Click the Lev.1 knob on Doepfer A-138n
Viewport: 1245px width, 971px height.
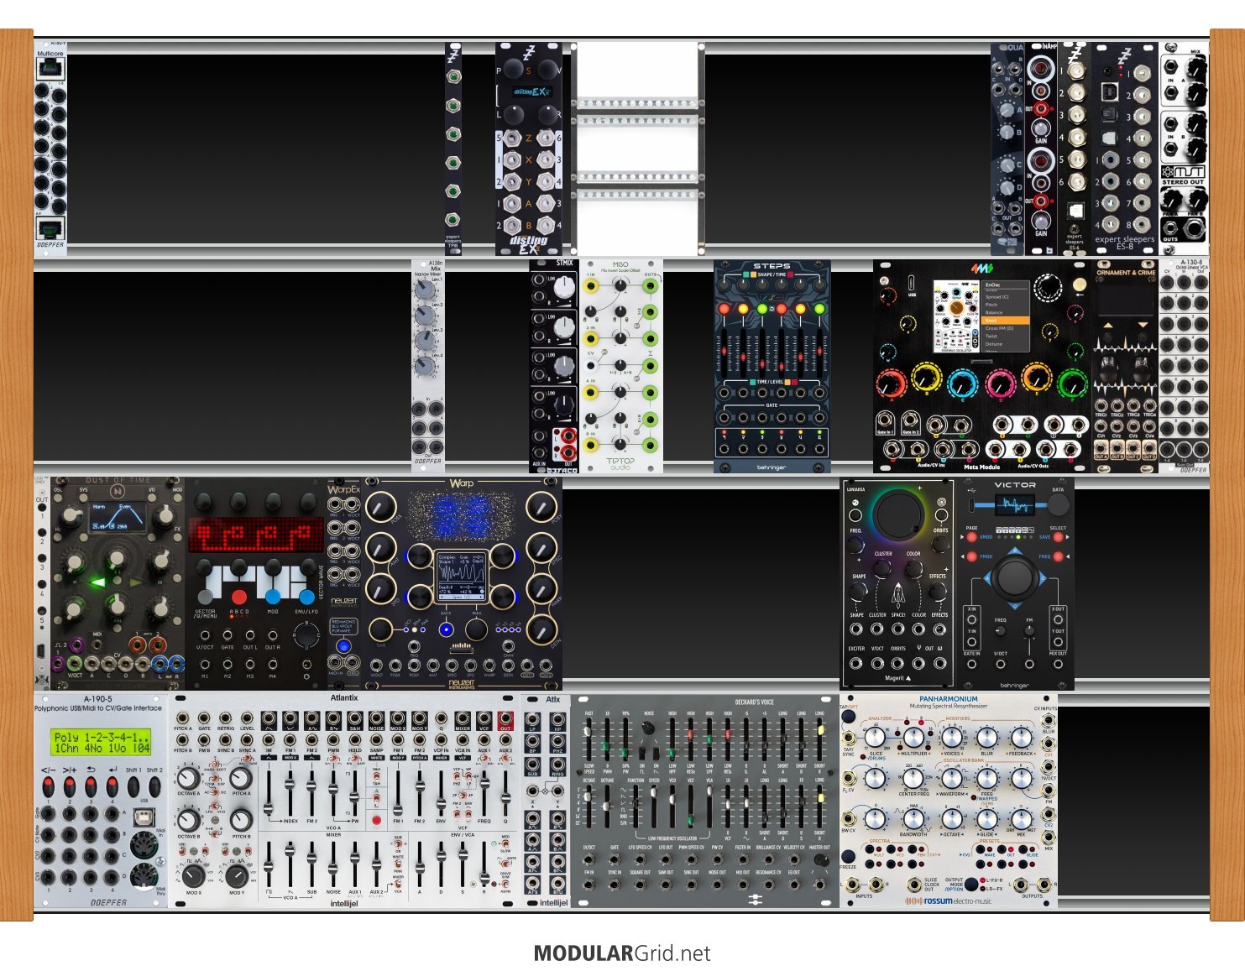(424, 291)
